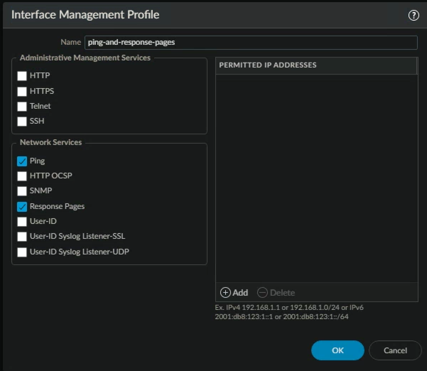
Task: Click the Add plus icon
Action: 225,292
